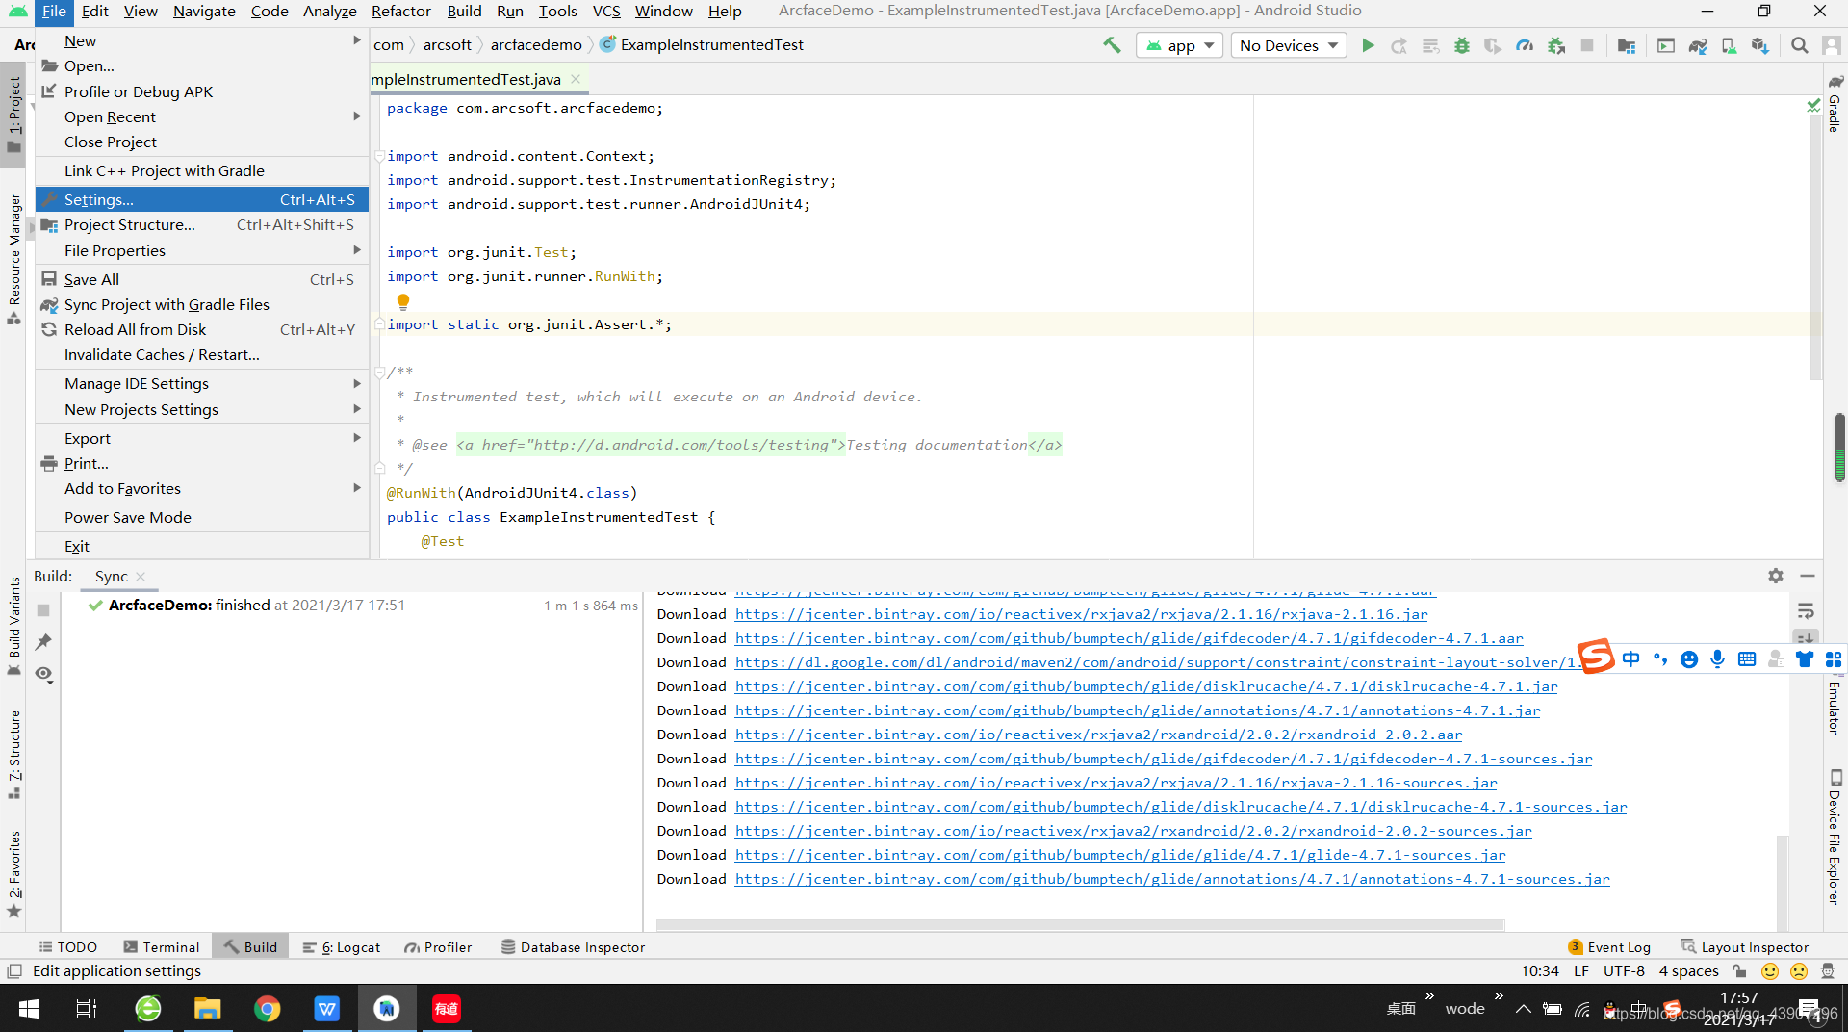Expand Manage IDE Settings submenu
This screenshot has width=1848, height=1032.
[x=202, y=383]
